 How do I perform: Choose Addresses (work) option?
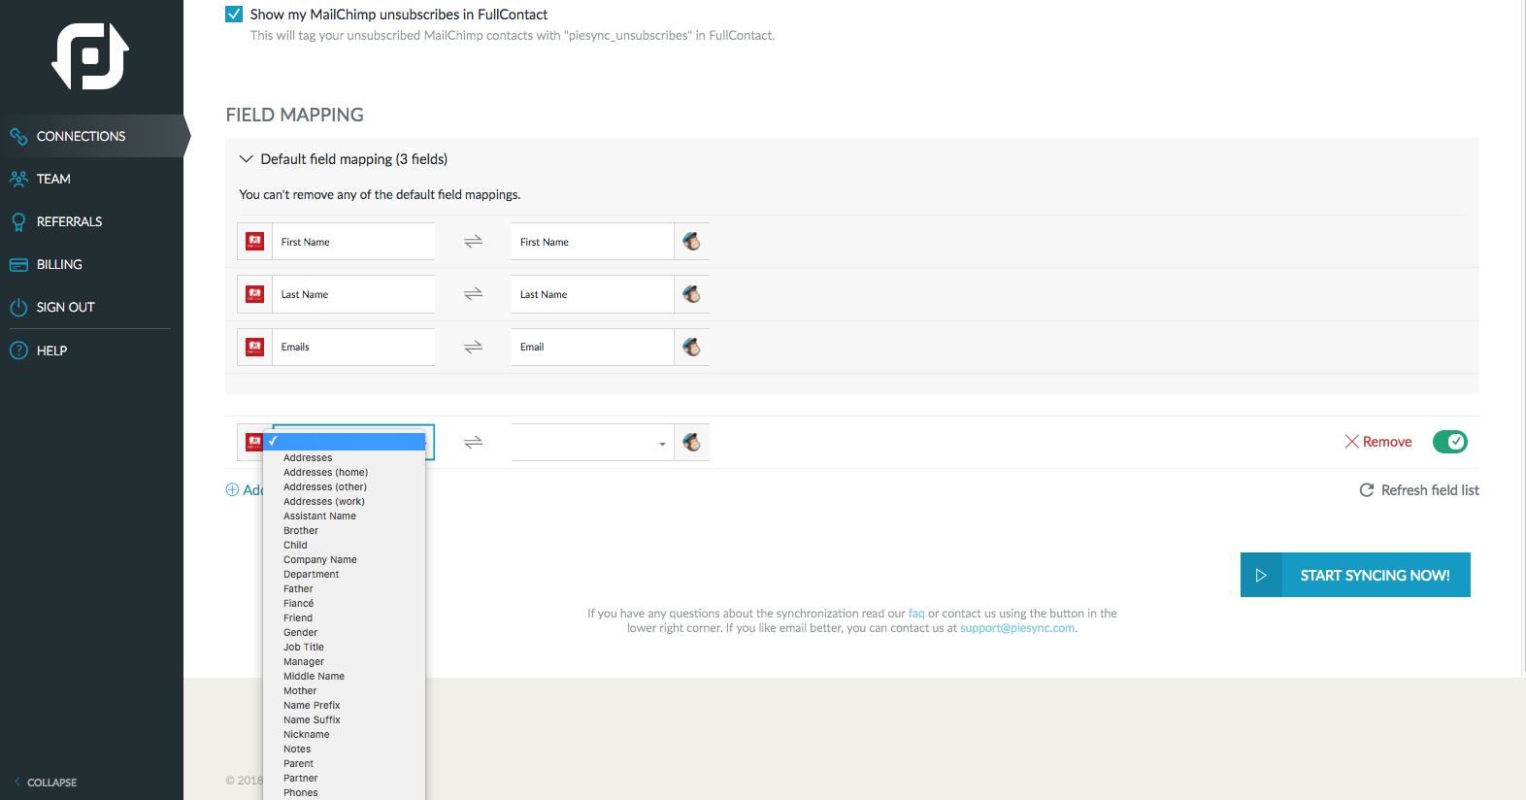(x=345, y=501)
